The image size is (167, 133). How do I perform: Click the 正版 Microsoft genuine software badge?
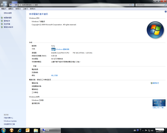click(159, 103)
